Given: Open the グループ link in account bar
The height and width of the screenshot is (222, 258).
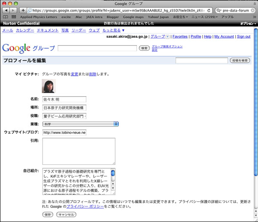Looking at the screenshot, I should click(x=158, y=37).
